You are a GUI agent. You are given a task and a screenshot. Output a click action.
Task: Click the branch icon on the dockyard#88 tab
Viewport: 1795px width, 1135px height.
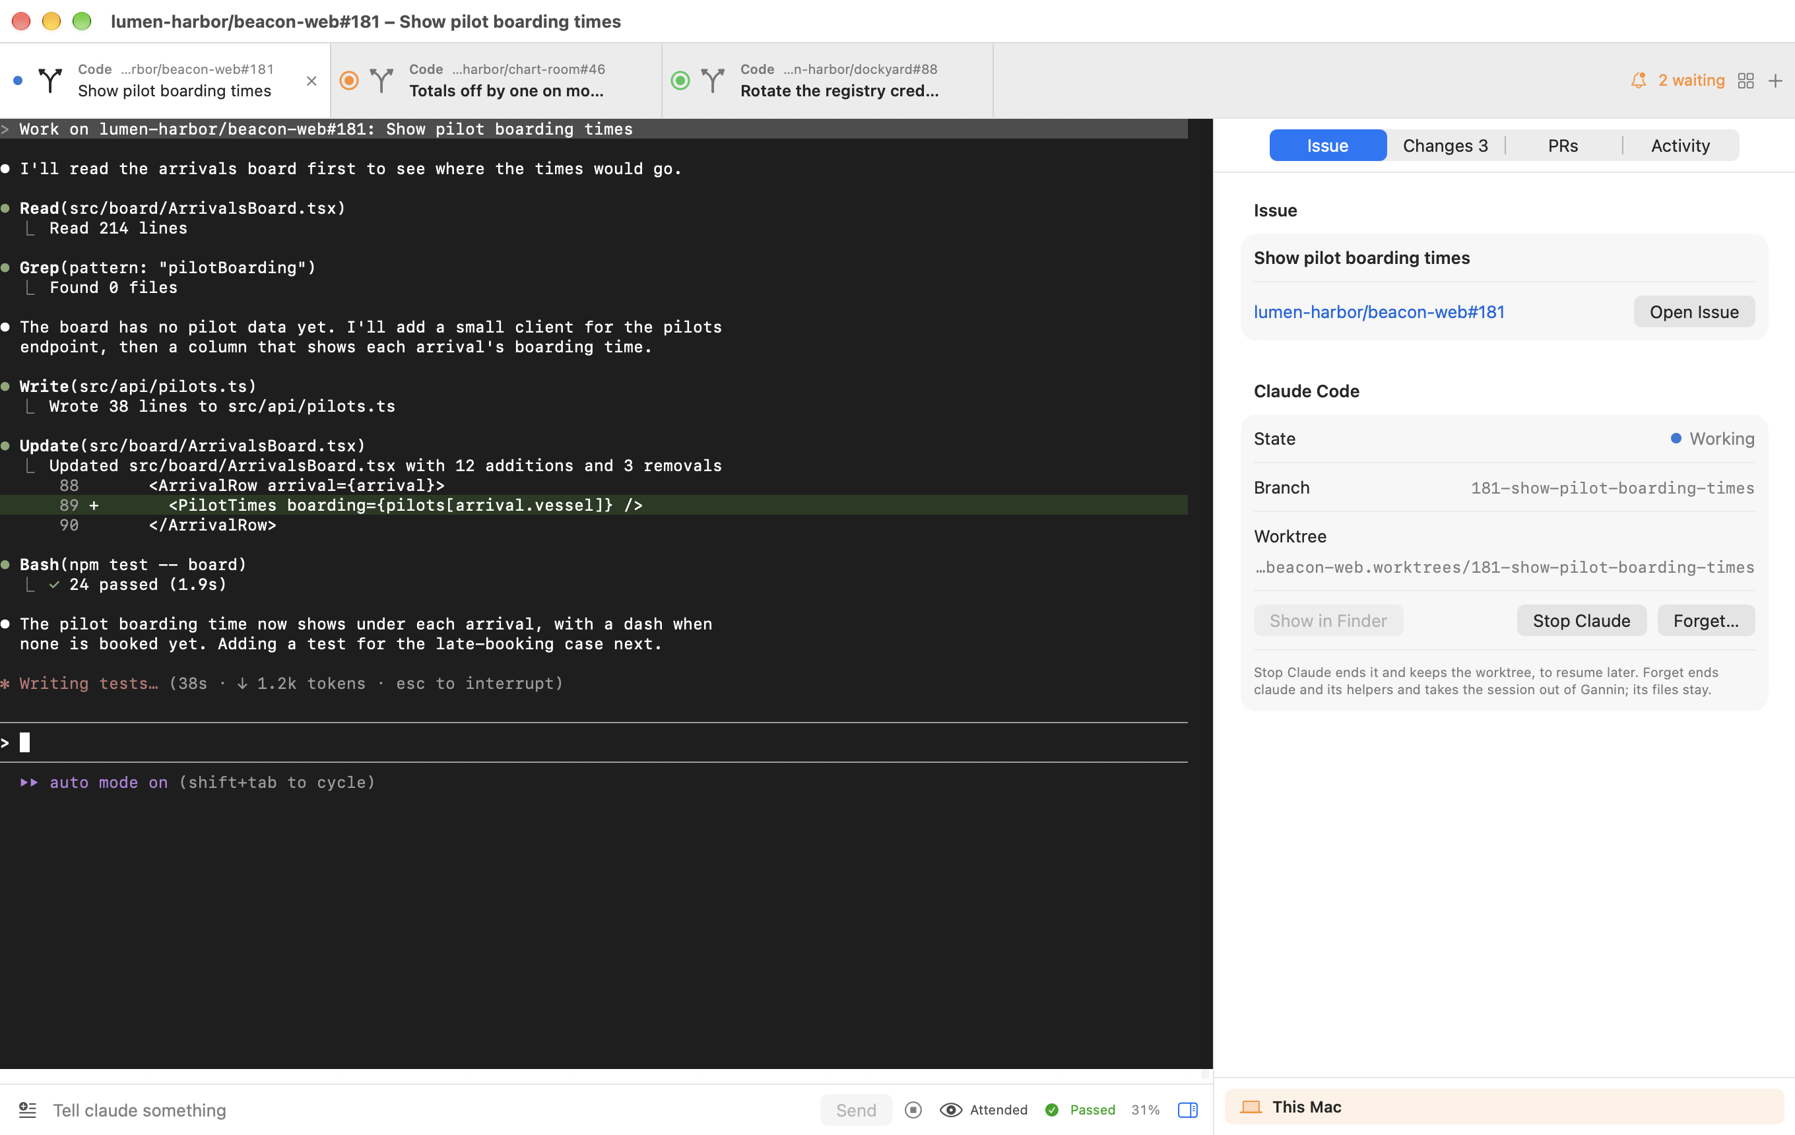[x=713, y=80]
